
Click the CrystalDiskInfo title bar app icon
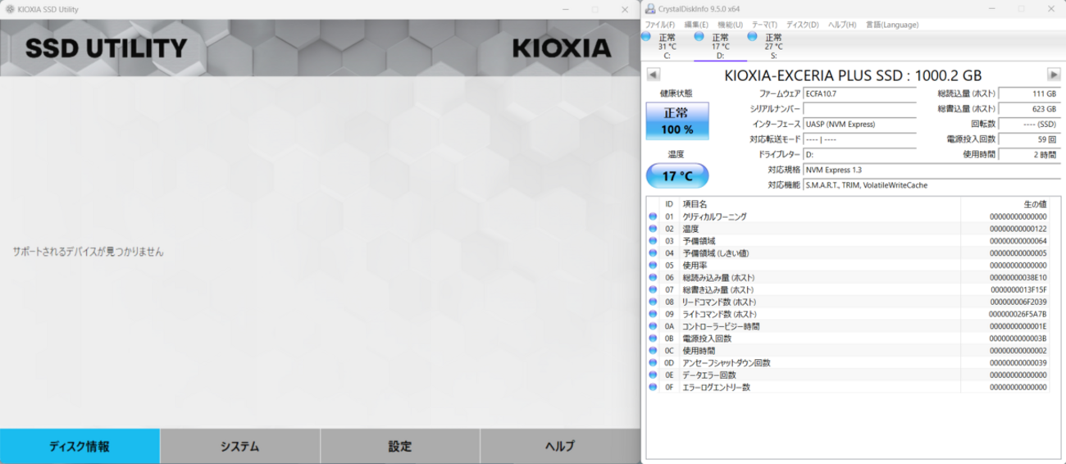tap(650, 9)
